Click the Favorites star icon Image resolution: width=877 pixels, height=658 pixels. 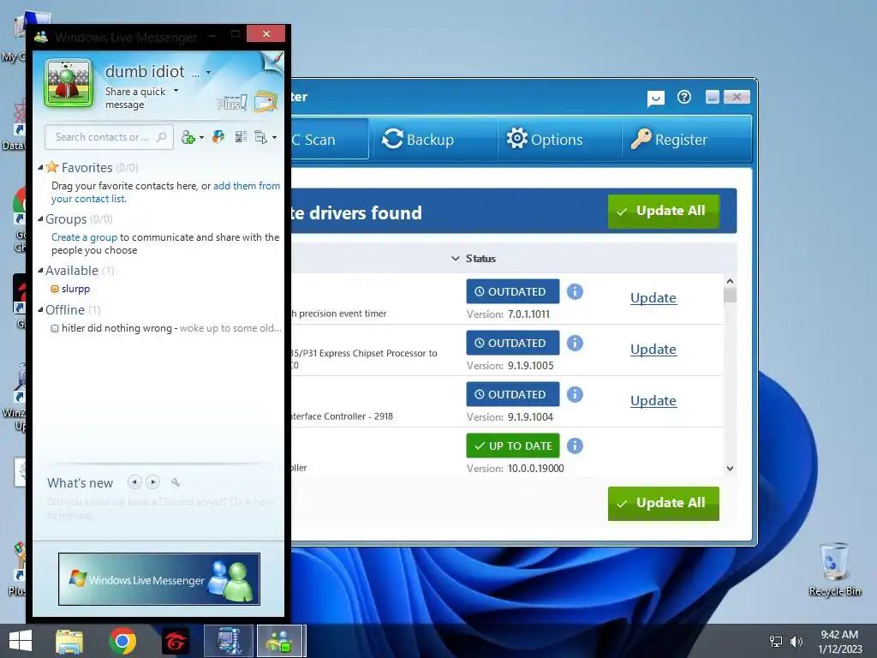[52, 167]
